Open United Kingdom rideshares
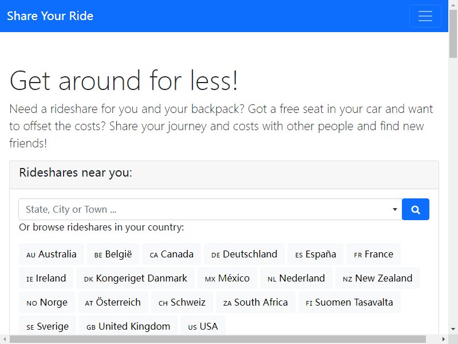The height and width of the screenshot is (344, 458). click(128, 326)
